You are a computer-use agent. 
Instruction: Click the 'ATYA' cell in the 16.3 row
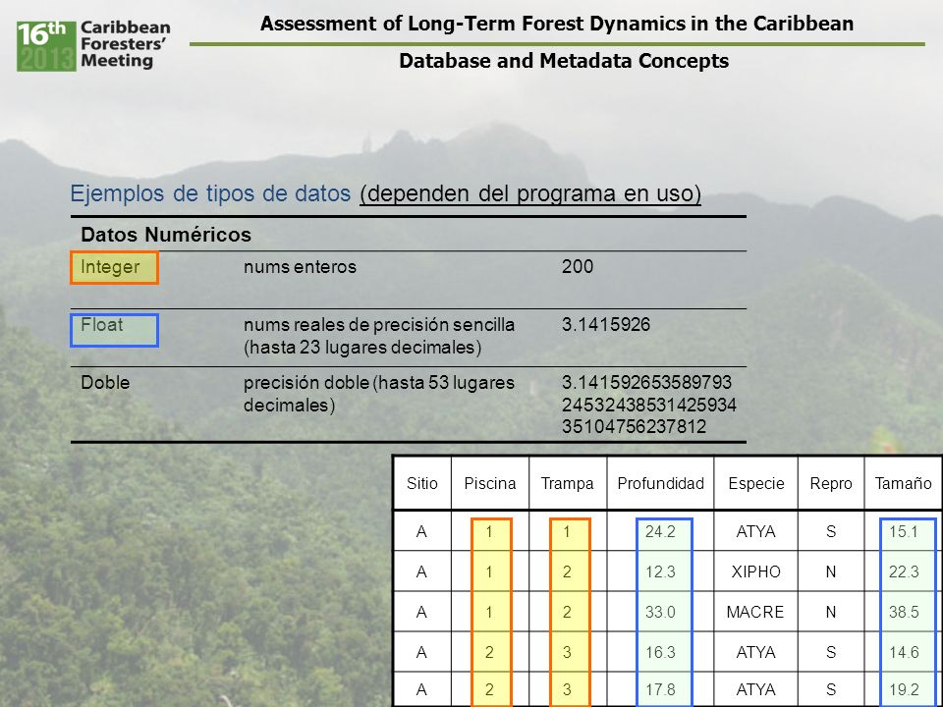(756, 652)
